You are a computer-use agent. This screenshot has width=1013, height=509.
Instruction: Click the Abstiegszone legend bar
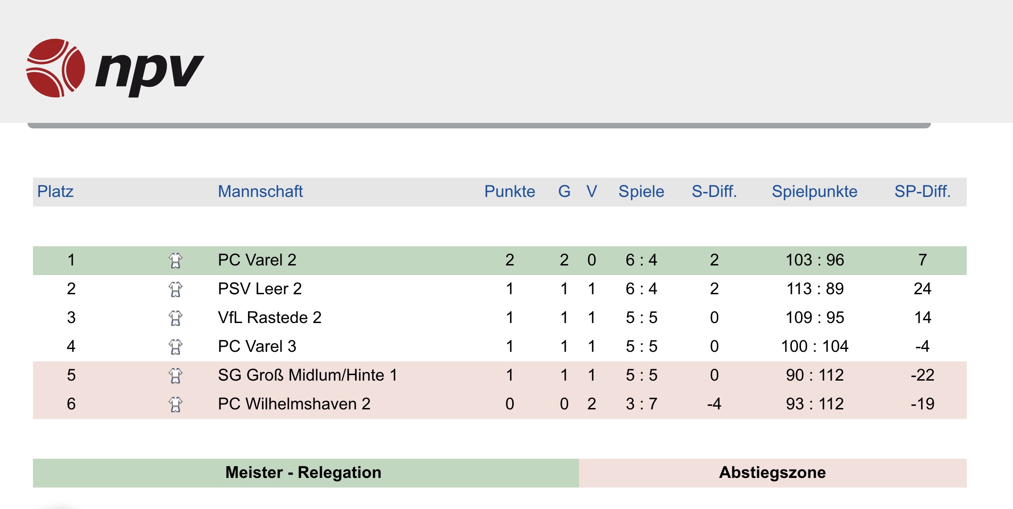tap(773, 473)
